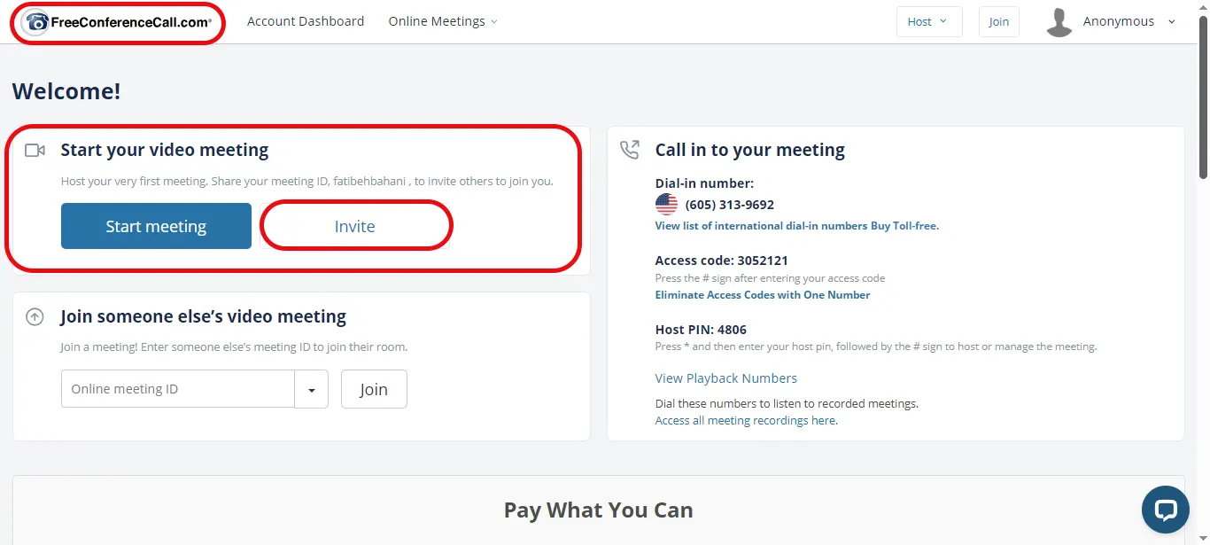Open Eliminate Access Codes with One Number

coord(763,295)
